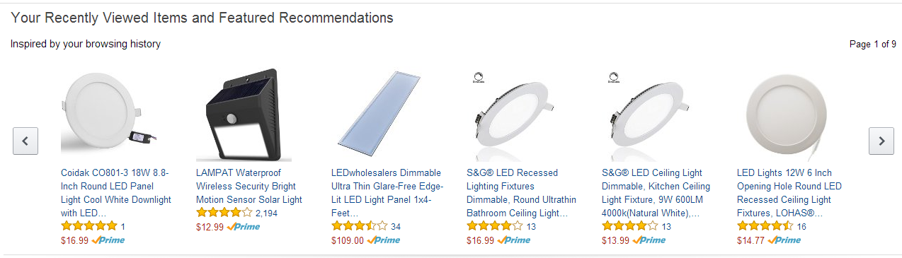Viewport: 902px width, 258px height.
Task: View 2,194 reviews for LAMPAT light
Action: [x=267, y=213]
